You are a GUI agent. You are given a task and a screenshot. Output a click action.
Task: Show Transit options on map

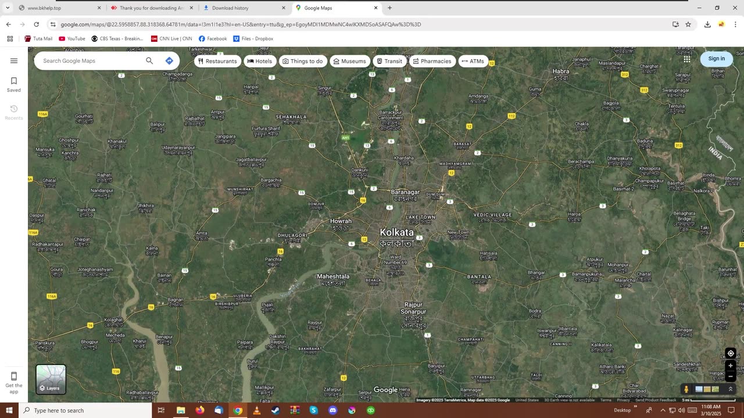click(x=389, y=61)
